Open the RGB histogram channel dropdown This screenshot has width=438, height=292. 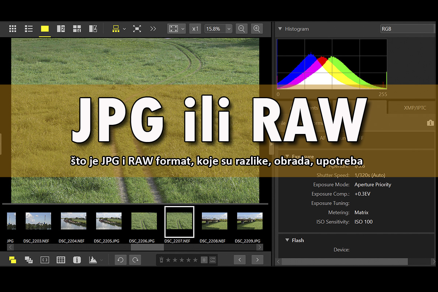(407, 28)
